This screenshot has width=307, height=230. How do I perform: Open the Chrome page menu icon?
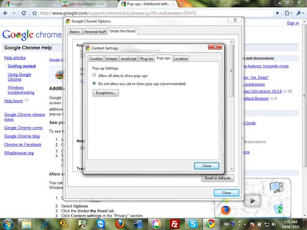tap(288, 13)
